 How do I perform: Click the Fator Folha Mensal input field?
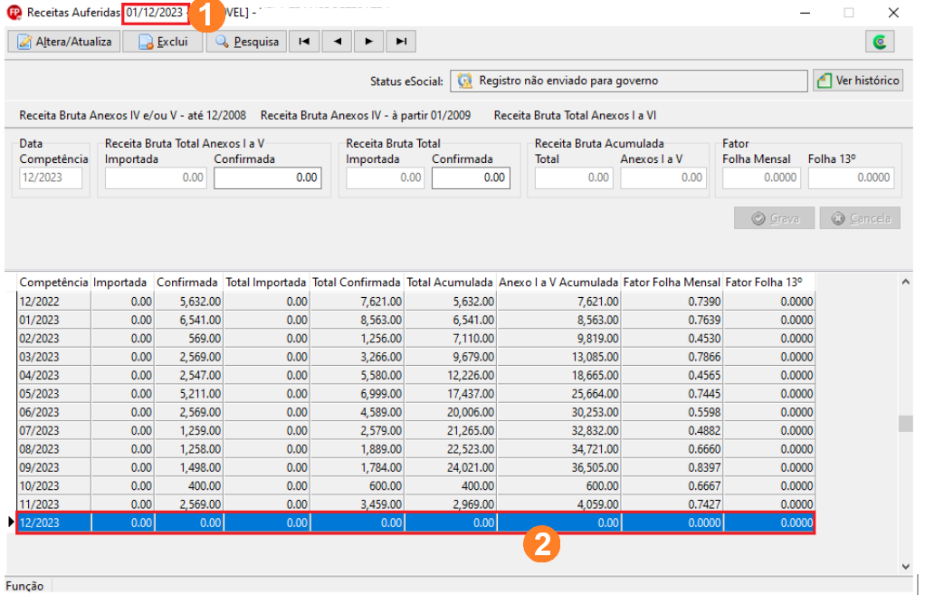click(761, 178)
